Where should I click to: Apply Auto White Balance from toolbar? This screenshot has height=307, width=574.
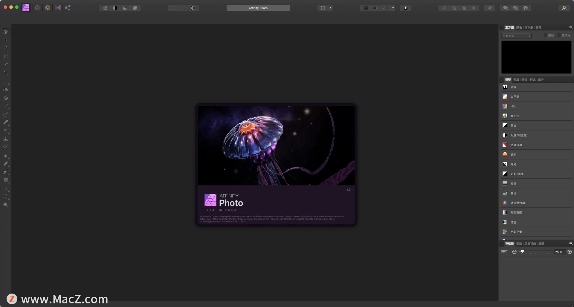(x=135, y=8)
